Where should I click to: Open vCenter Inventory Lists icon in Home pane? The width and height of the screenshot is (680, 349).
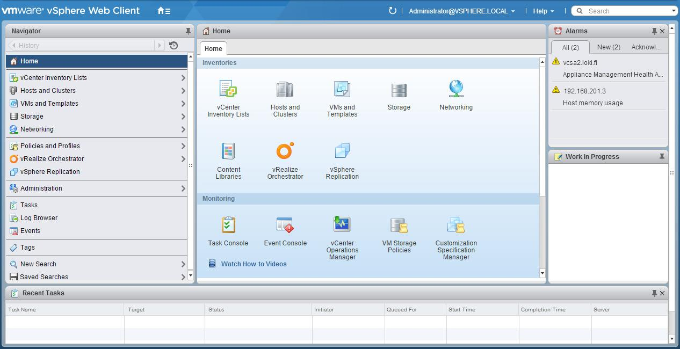point(228,89)
